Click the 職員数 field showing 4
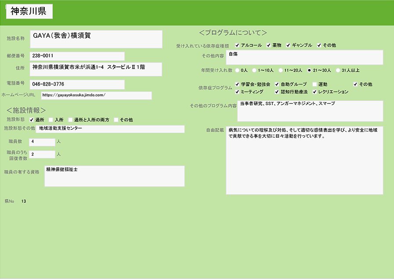Viewport: 394px width, 279px height. (42, 142)
